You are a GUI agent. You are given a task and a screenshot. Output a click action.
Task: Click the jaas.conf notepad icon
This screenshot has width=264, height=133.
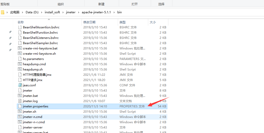[20, 85]
